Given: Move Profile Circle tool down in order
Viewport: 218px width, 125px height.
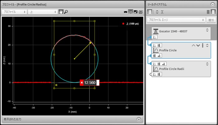Looking at the screenshot, I should (198, 46).
